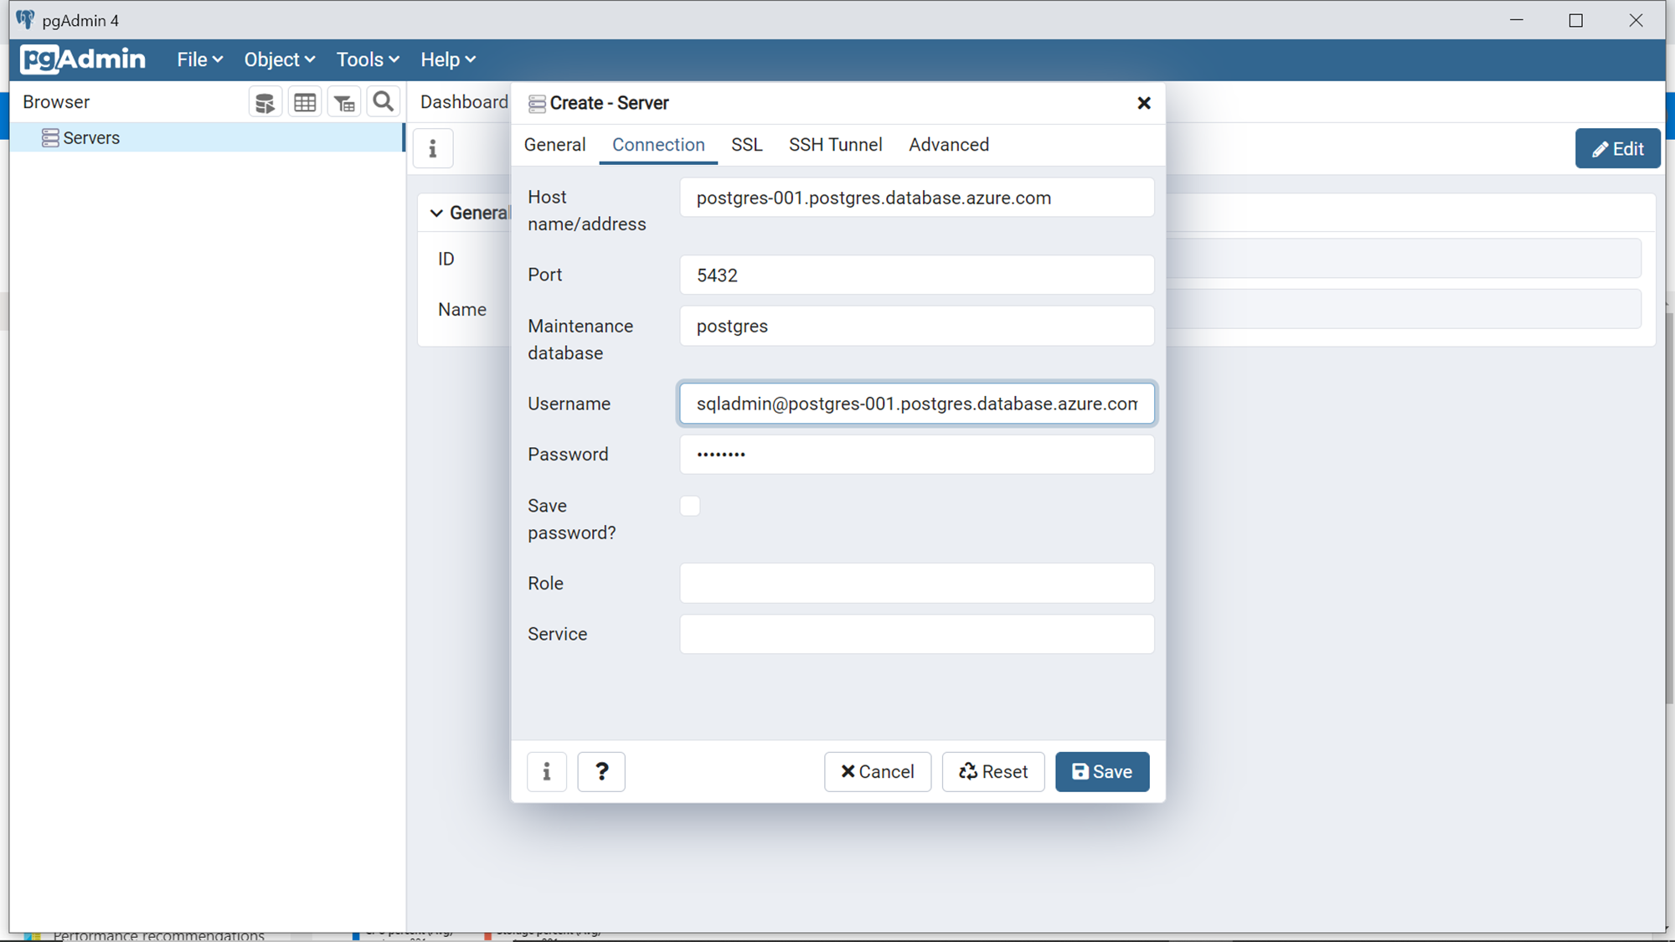Click the info icon in dialog footer

(x=547, y=771)
